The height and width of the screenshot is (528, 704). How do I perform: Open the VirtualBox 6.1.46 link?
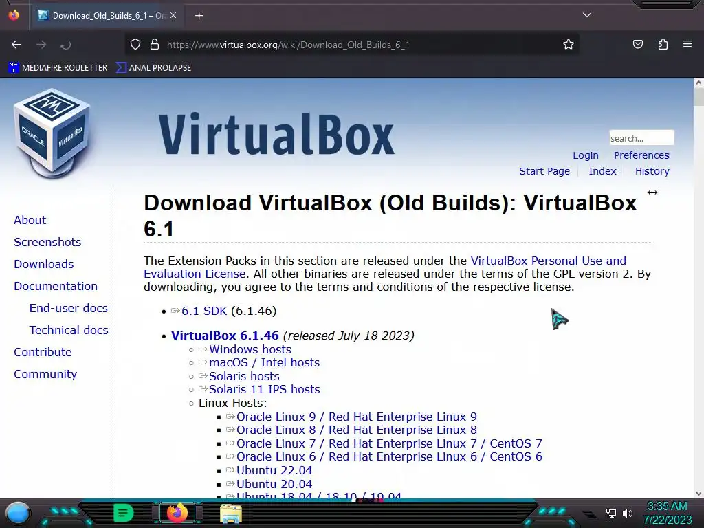tap(225, 335)
